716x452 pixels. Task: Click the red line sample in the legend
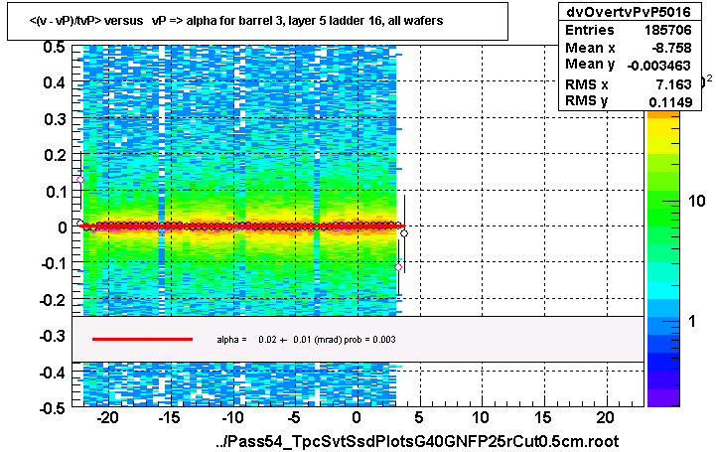point(142,339)
